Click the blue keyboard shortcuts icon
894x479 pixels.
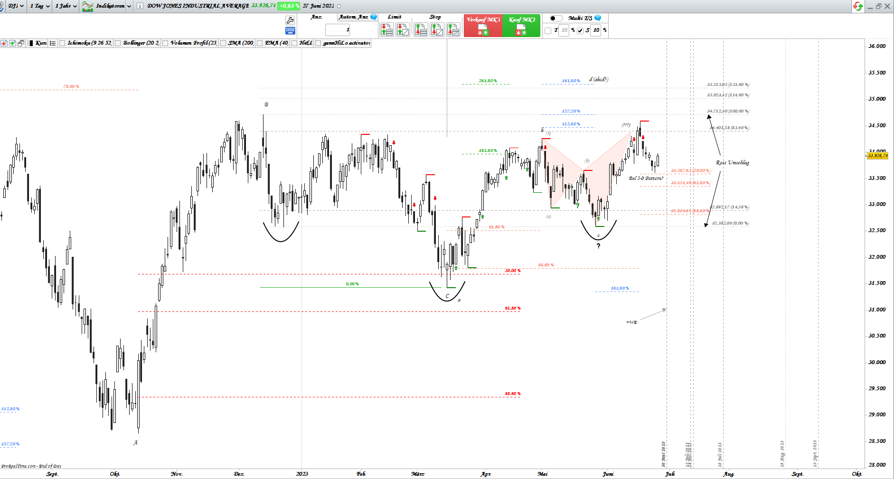[x=290, y=31]
